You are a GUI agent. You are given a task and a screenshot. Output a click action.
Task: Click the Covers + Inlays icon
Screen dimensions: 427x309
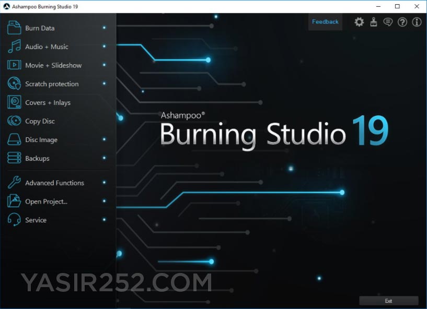click(x=14, y=102)
